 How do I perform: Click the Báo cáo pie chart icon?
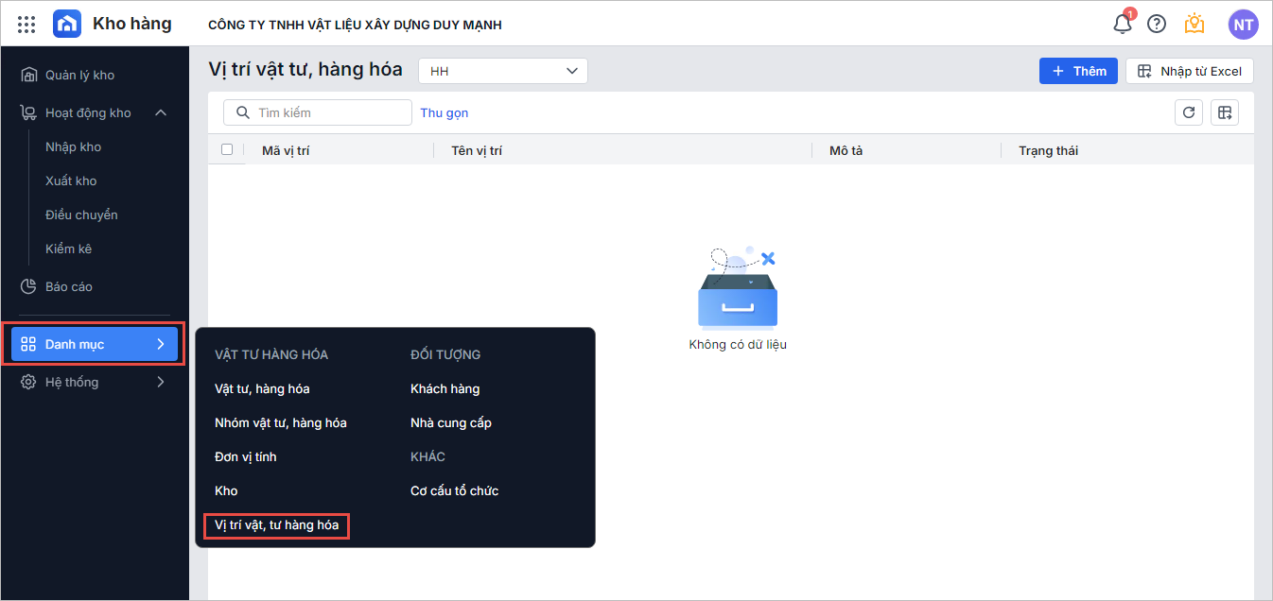pyautogui.click(x=29, y=286)
